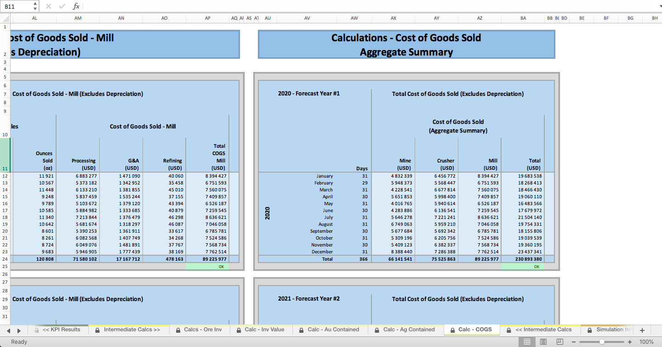The image size is (662, 347).
Task: Click the confirm entry checkmark icon
Action: coord(62,6)
